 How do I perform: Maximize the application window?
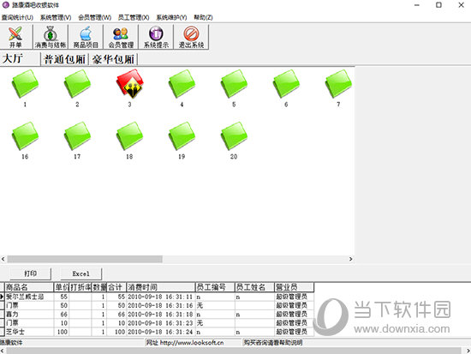pos(438,5)
